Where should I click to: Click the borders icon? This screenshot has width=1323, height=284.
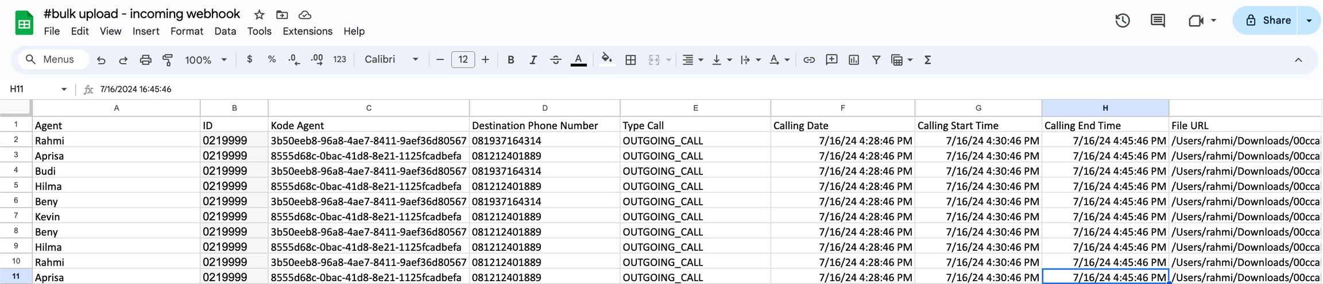tap(630, 60)
